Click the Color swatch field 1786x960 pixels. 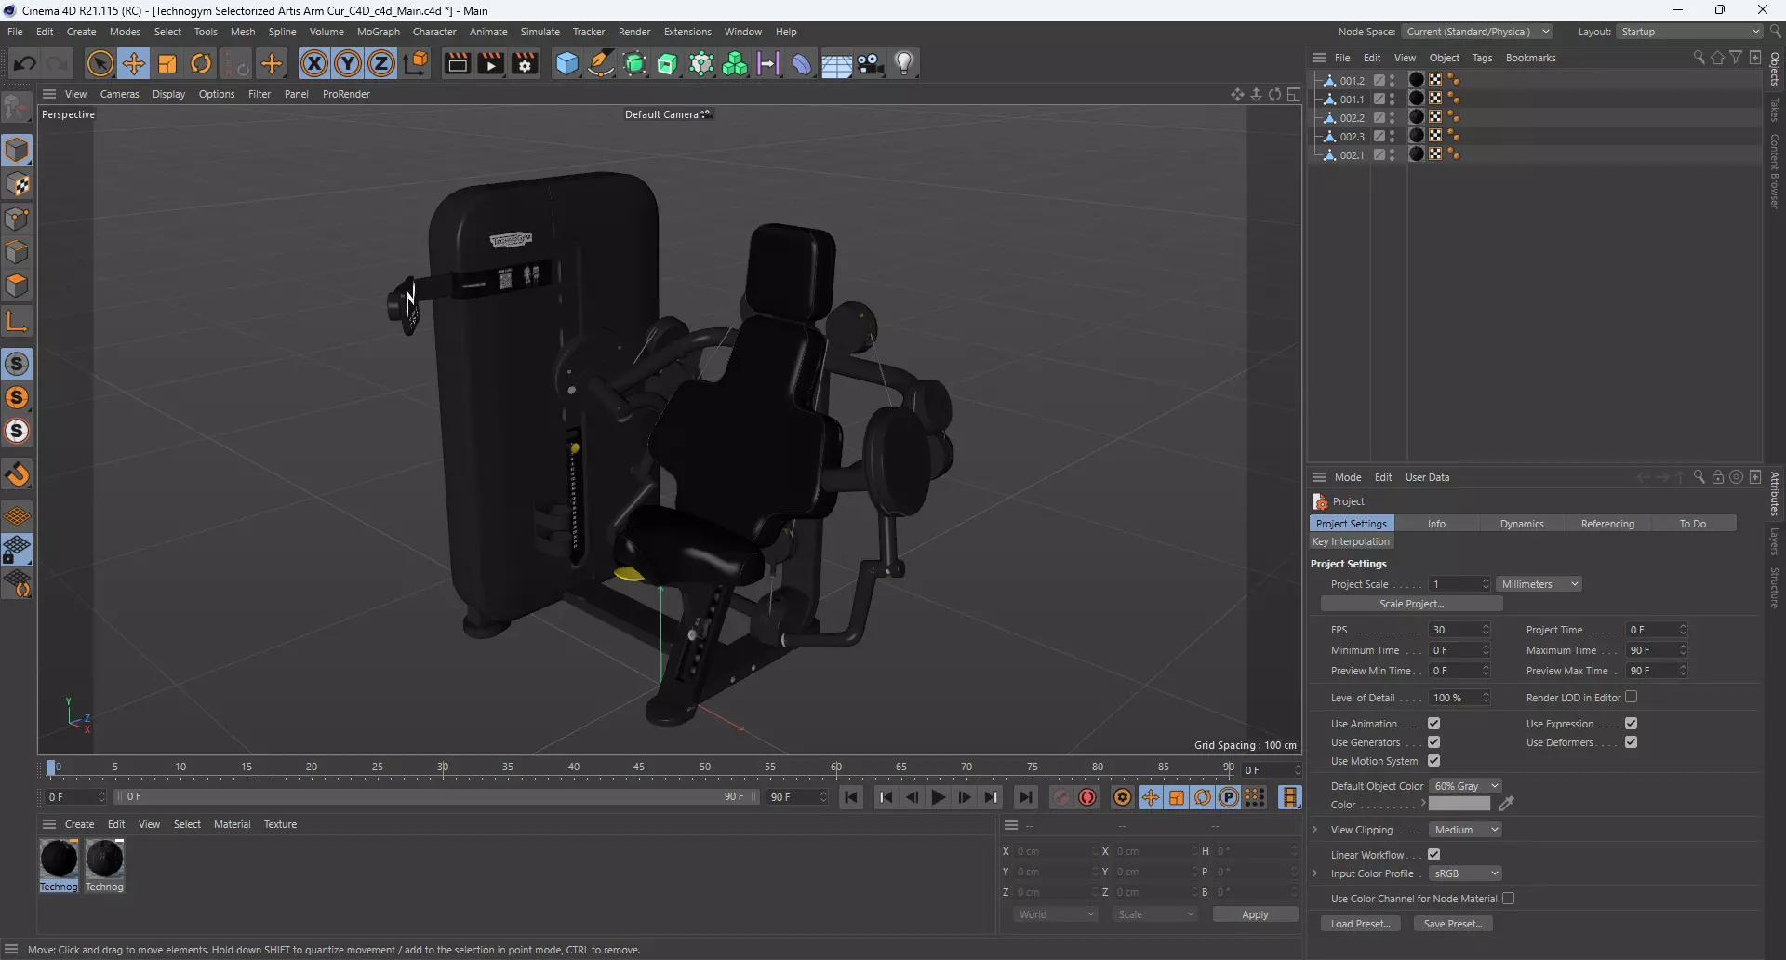point(1459,804)
